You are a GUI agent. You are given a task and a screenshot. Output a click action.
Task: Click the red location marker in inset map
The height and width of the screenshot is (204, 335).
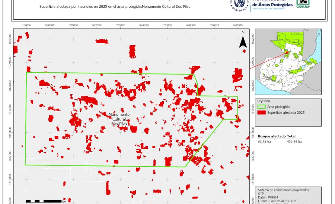click(287, 53)
